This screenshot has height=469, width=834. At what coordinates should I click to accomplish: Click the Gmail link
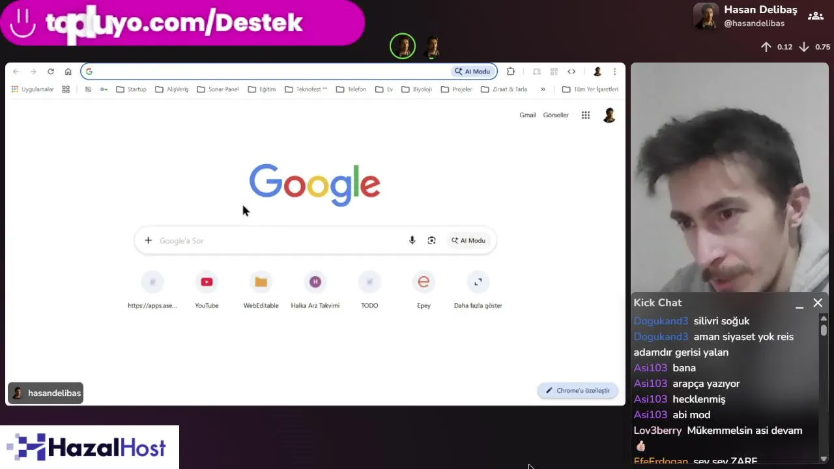[x=527, y=115]
